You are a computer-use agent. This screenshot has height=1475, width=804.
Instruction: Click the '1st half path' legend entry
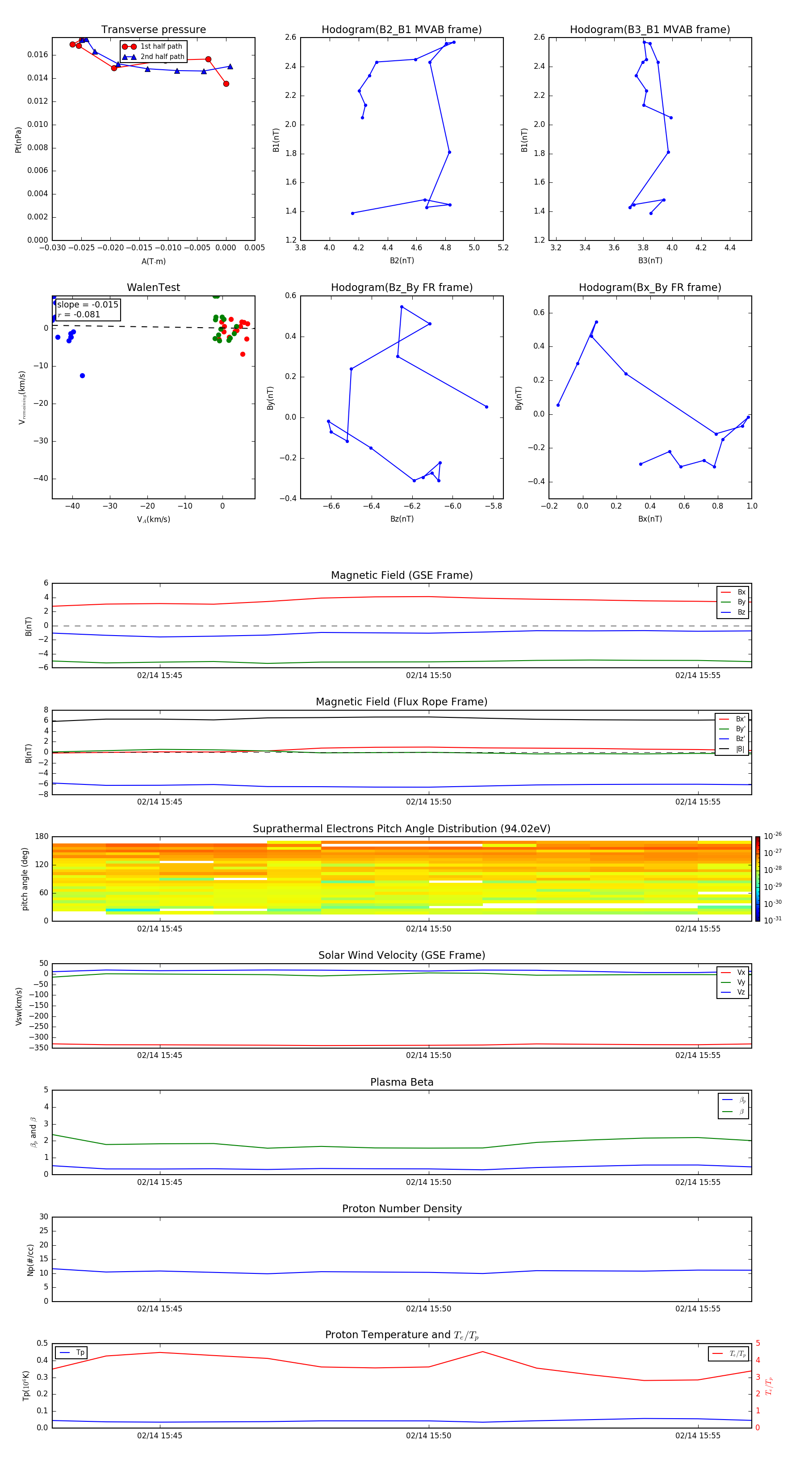[152, 46]
